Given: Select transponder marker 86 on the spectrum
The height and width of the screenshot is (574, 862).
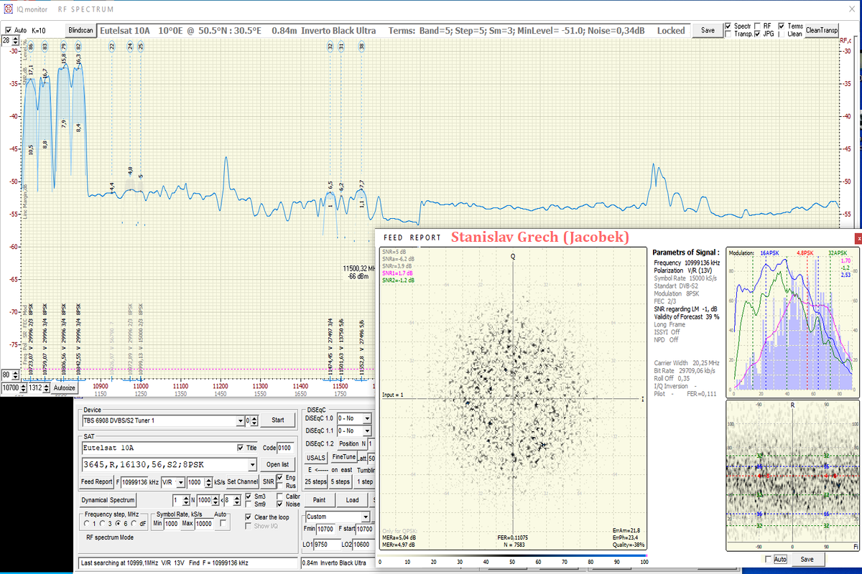Looking at the screenshot, I should click(x=31, y=47).
